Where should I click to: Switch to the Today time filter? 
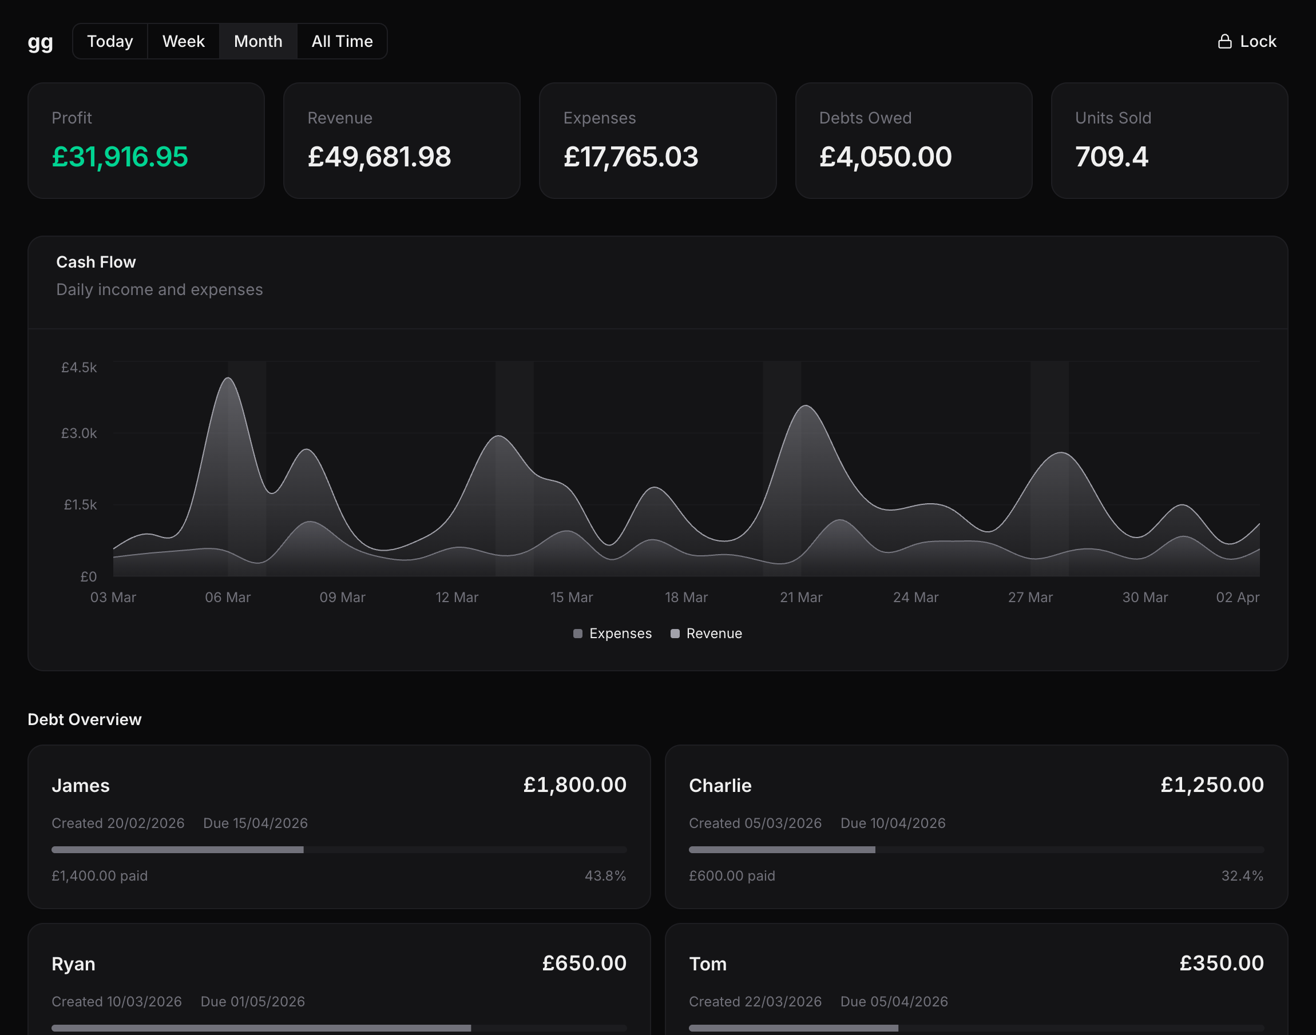pyautogui.click(x=110, y=41)
